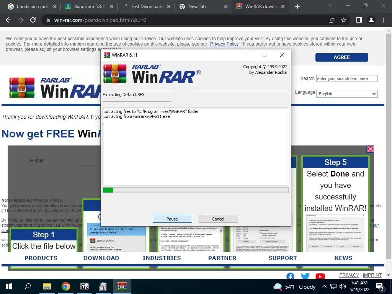Open the NEWS menu

pos(343,258)
